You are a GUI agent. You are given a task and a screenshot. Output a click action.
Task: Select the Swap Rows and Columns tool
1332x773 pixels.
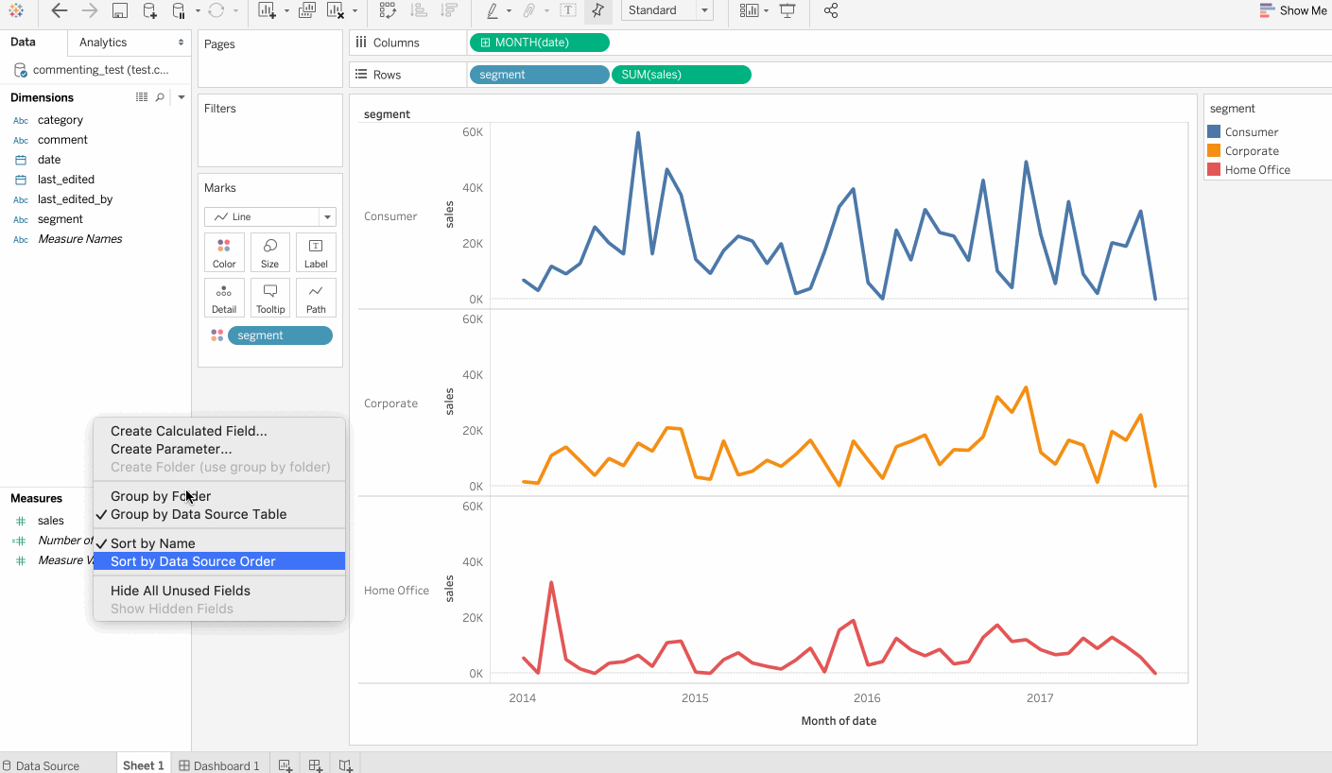387,11
